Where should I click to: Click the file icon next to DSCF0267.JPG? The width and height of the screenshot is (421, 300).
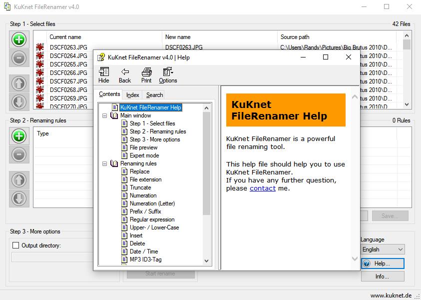[40, 81]
